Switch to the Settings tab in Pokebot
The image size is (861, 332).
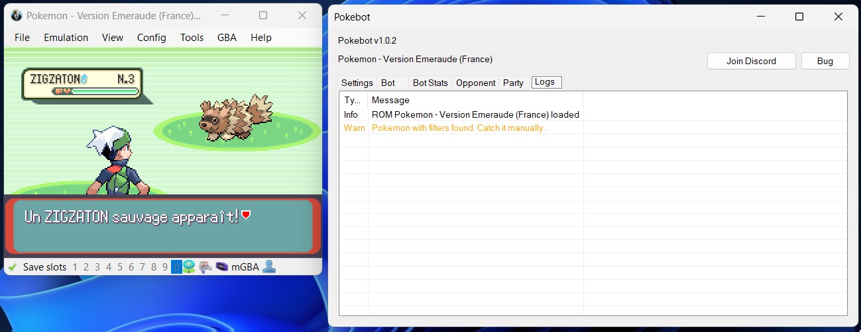tap(357, 83)
